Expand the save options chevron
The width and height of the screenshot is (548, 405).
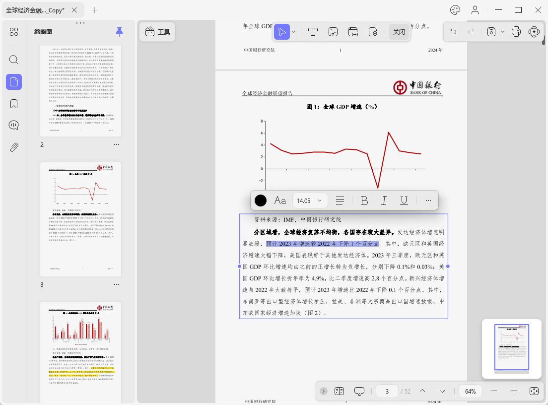[502, 31]
